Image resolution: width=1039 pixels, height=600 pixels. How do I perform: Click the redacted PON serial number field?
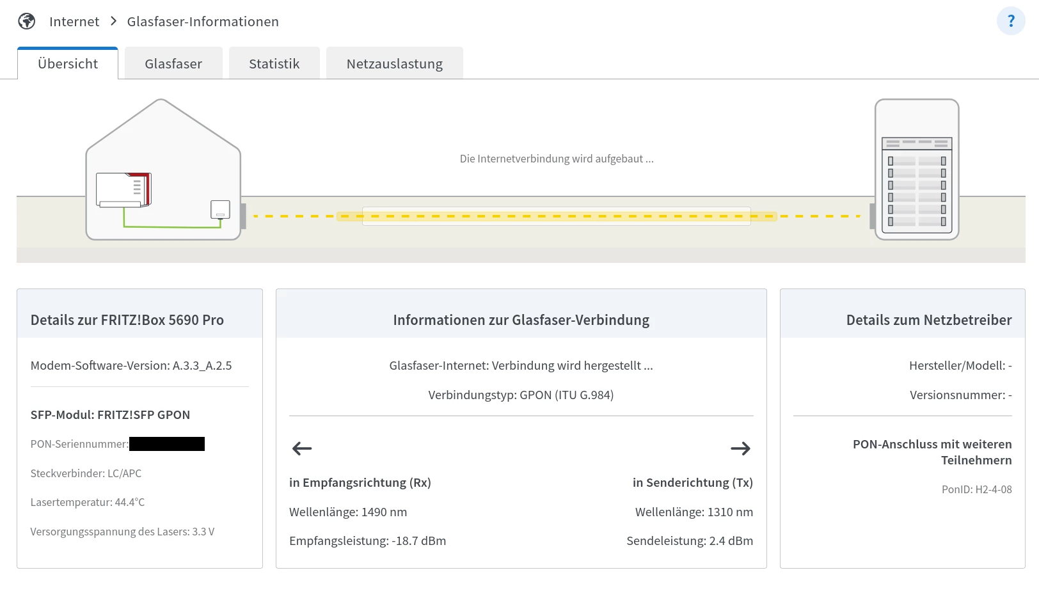[167, 444]
